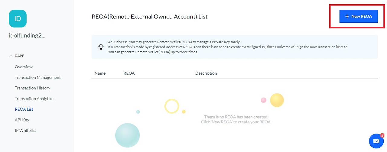This screenshot has width=387, height=152.
Task: Click the red notification badge showing 2
Action: click(382, 135)
